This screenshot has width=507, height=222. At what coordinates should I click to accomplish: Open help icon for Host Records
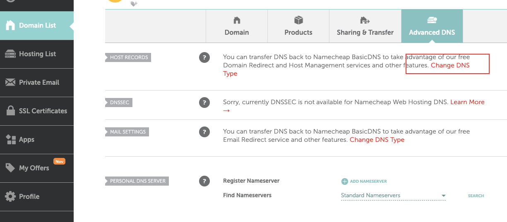click(204, 57)
